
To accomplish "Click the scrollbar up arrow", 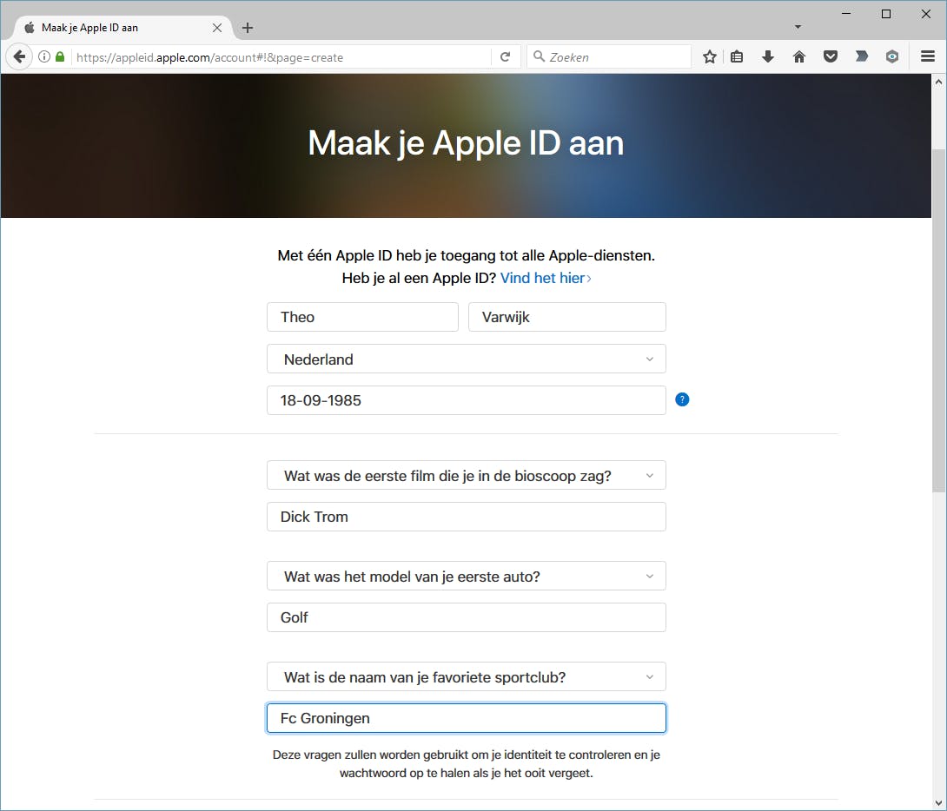I will click(x=938, y=82).
